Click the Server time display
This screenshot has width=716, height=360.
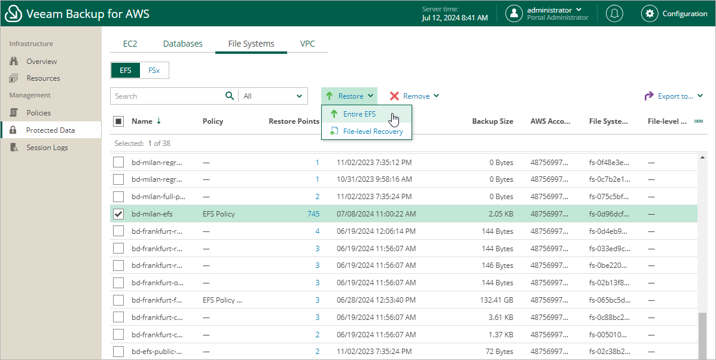(455, 14)
